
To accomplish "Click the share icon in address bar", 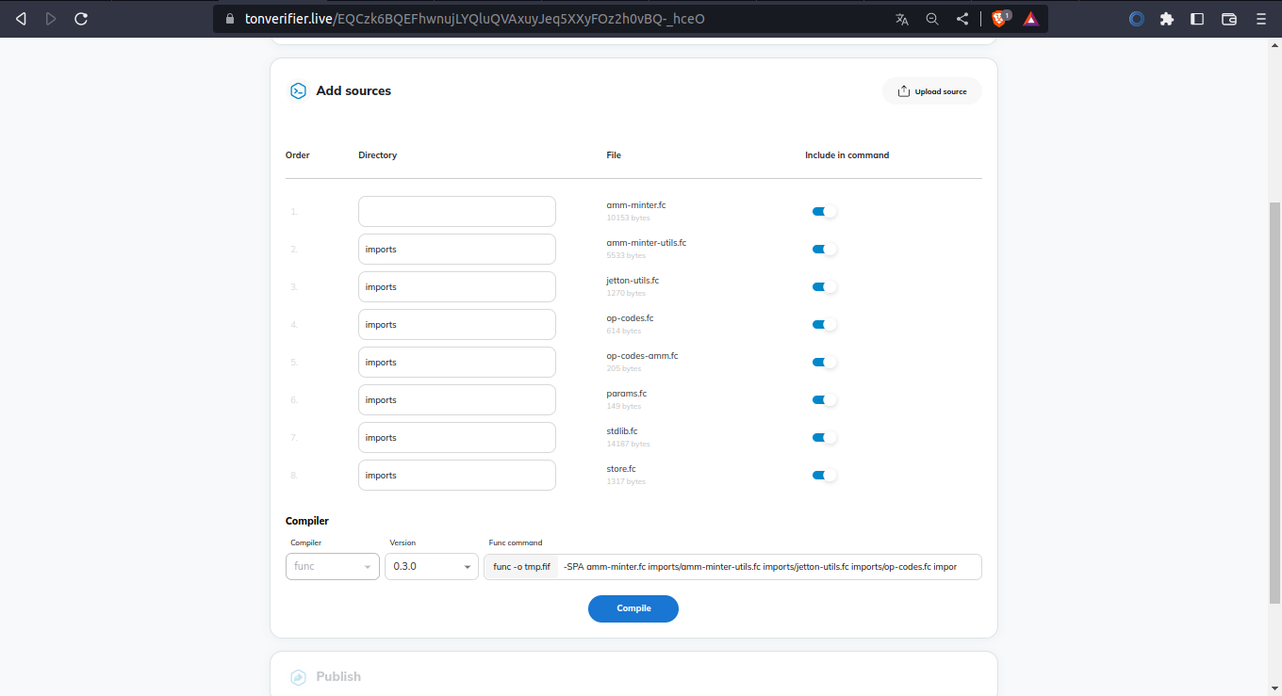I will pyautogui.click(x=962, y=19).
